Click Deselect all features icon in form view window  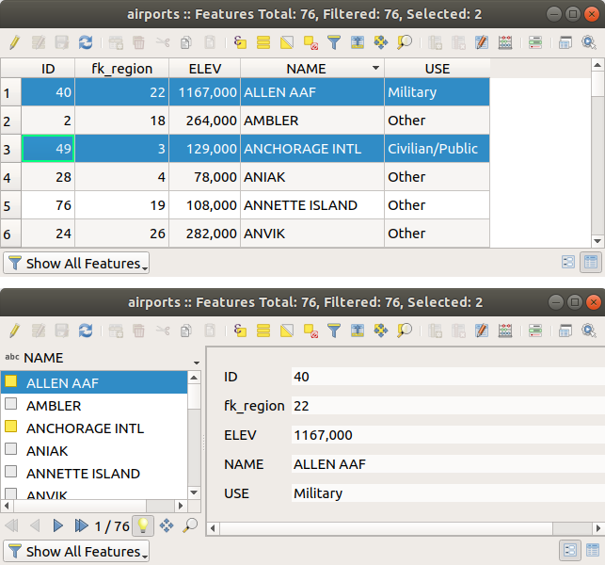310,331
